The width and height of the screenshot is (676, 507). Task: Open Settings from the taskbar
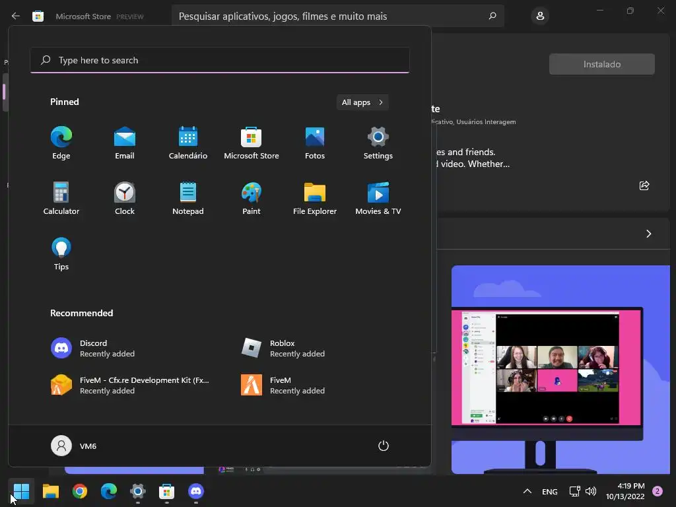click(138, 491)
